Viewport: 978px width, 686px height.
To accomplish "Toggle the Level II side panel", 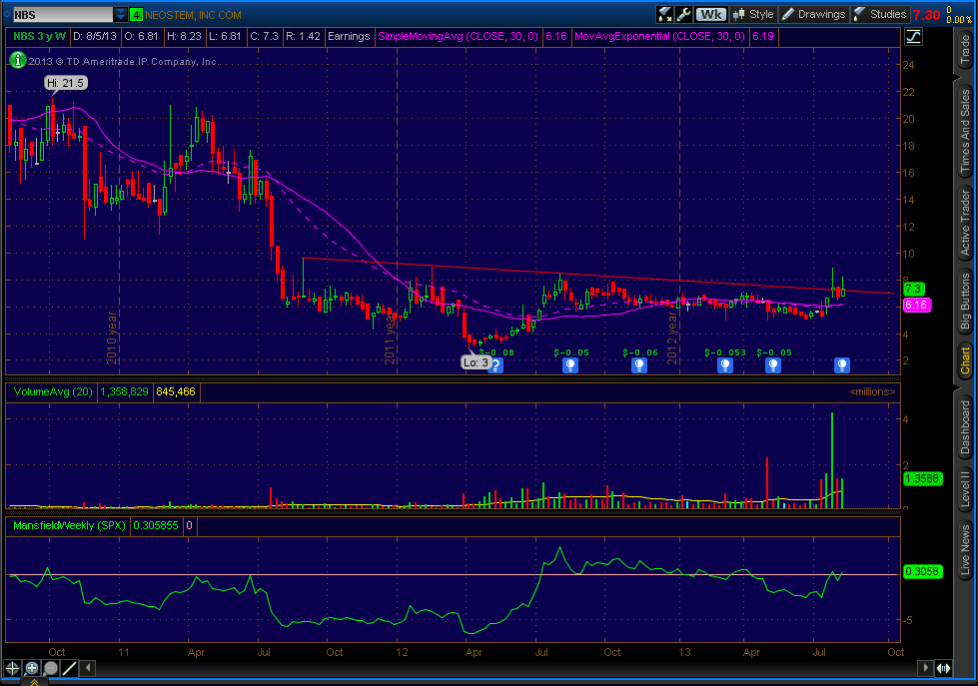I will 964,490.
